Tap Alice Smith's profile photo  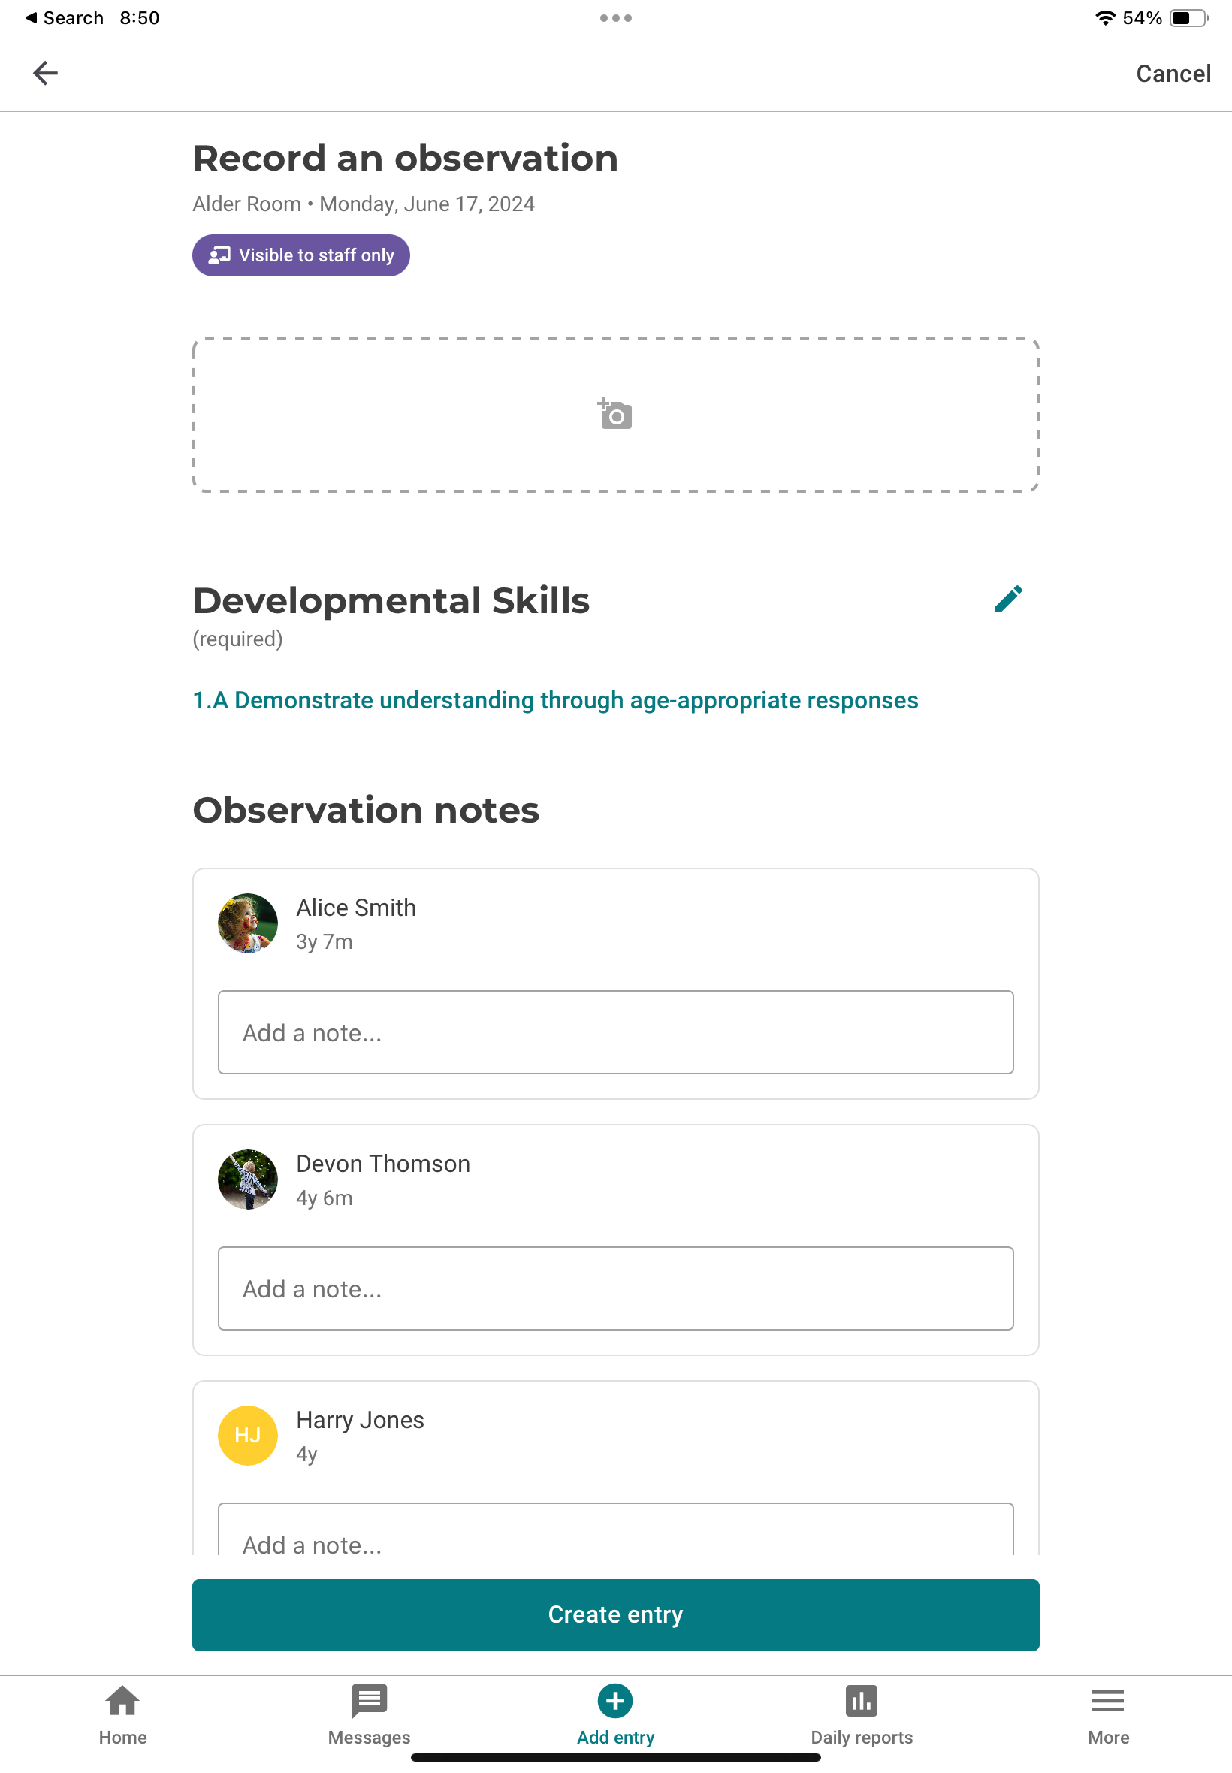248,923
